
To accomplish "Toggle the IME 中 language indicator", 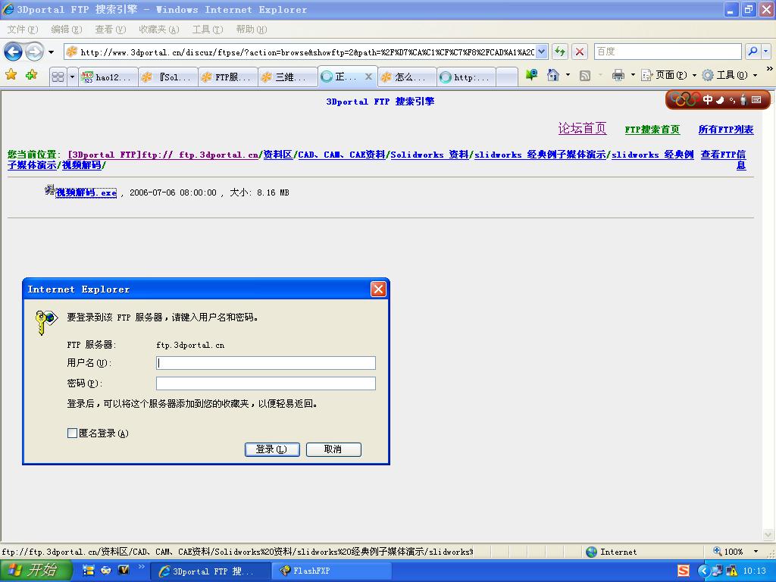I will pos(708,100).
